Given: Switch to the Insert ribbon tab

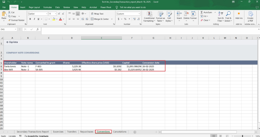Looking at the screenshot, I should tap(23, 7).
